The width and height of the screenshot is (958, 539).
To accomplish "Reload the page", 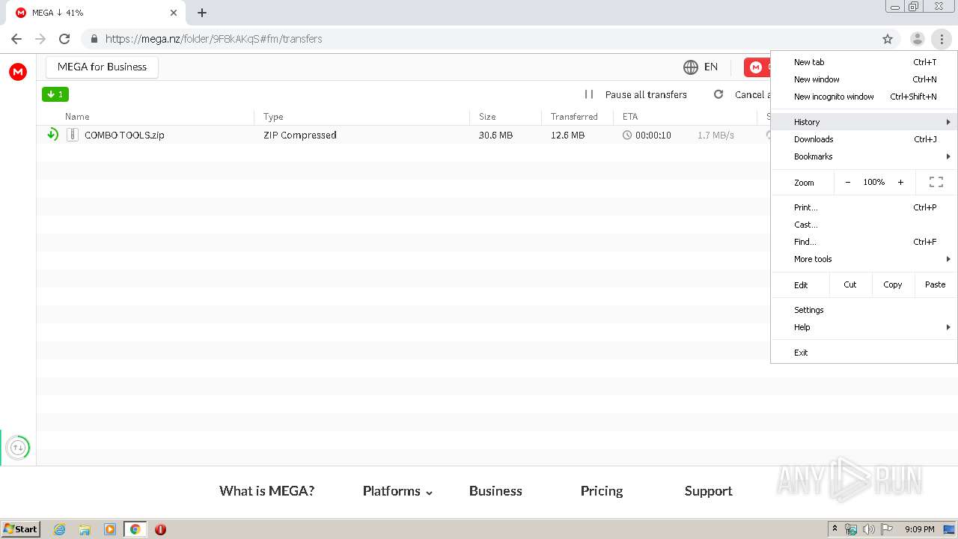I will tap(64, 39).
